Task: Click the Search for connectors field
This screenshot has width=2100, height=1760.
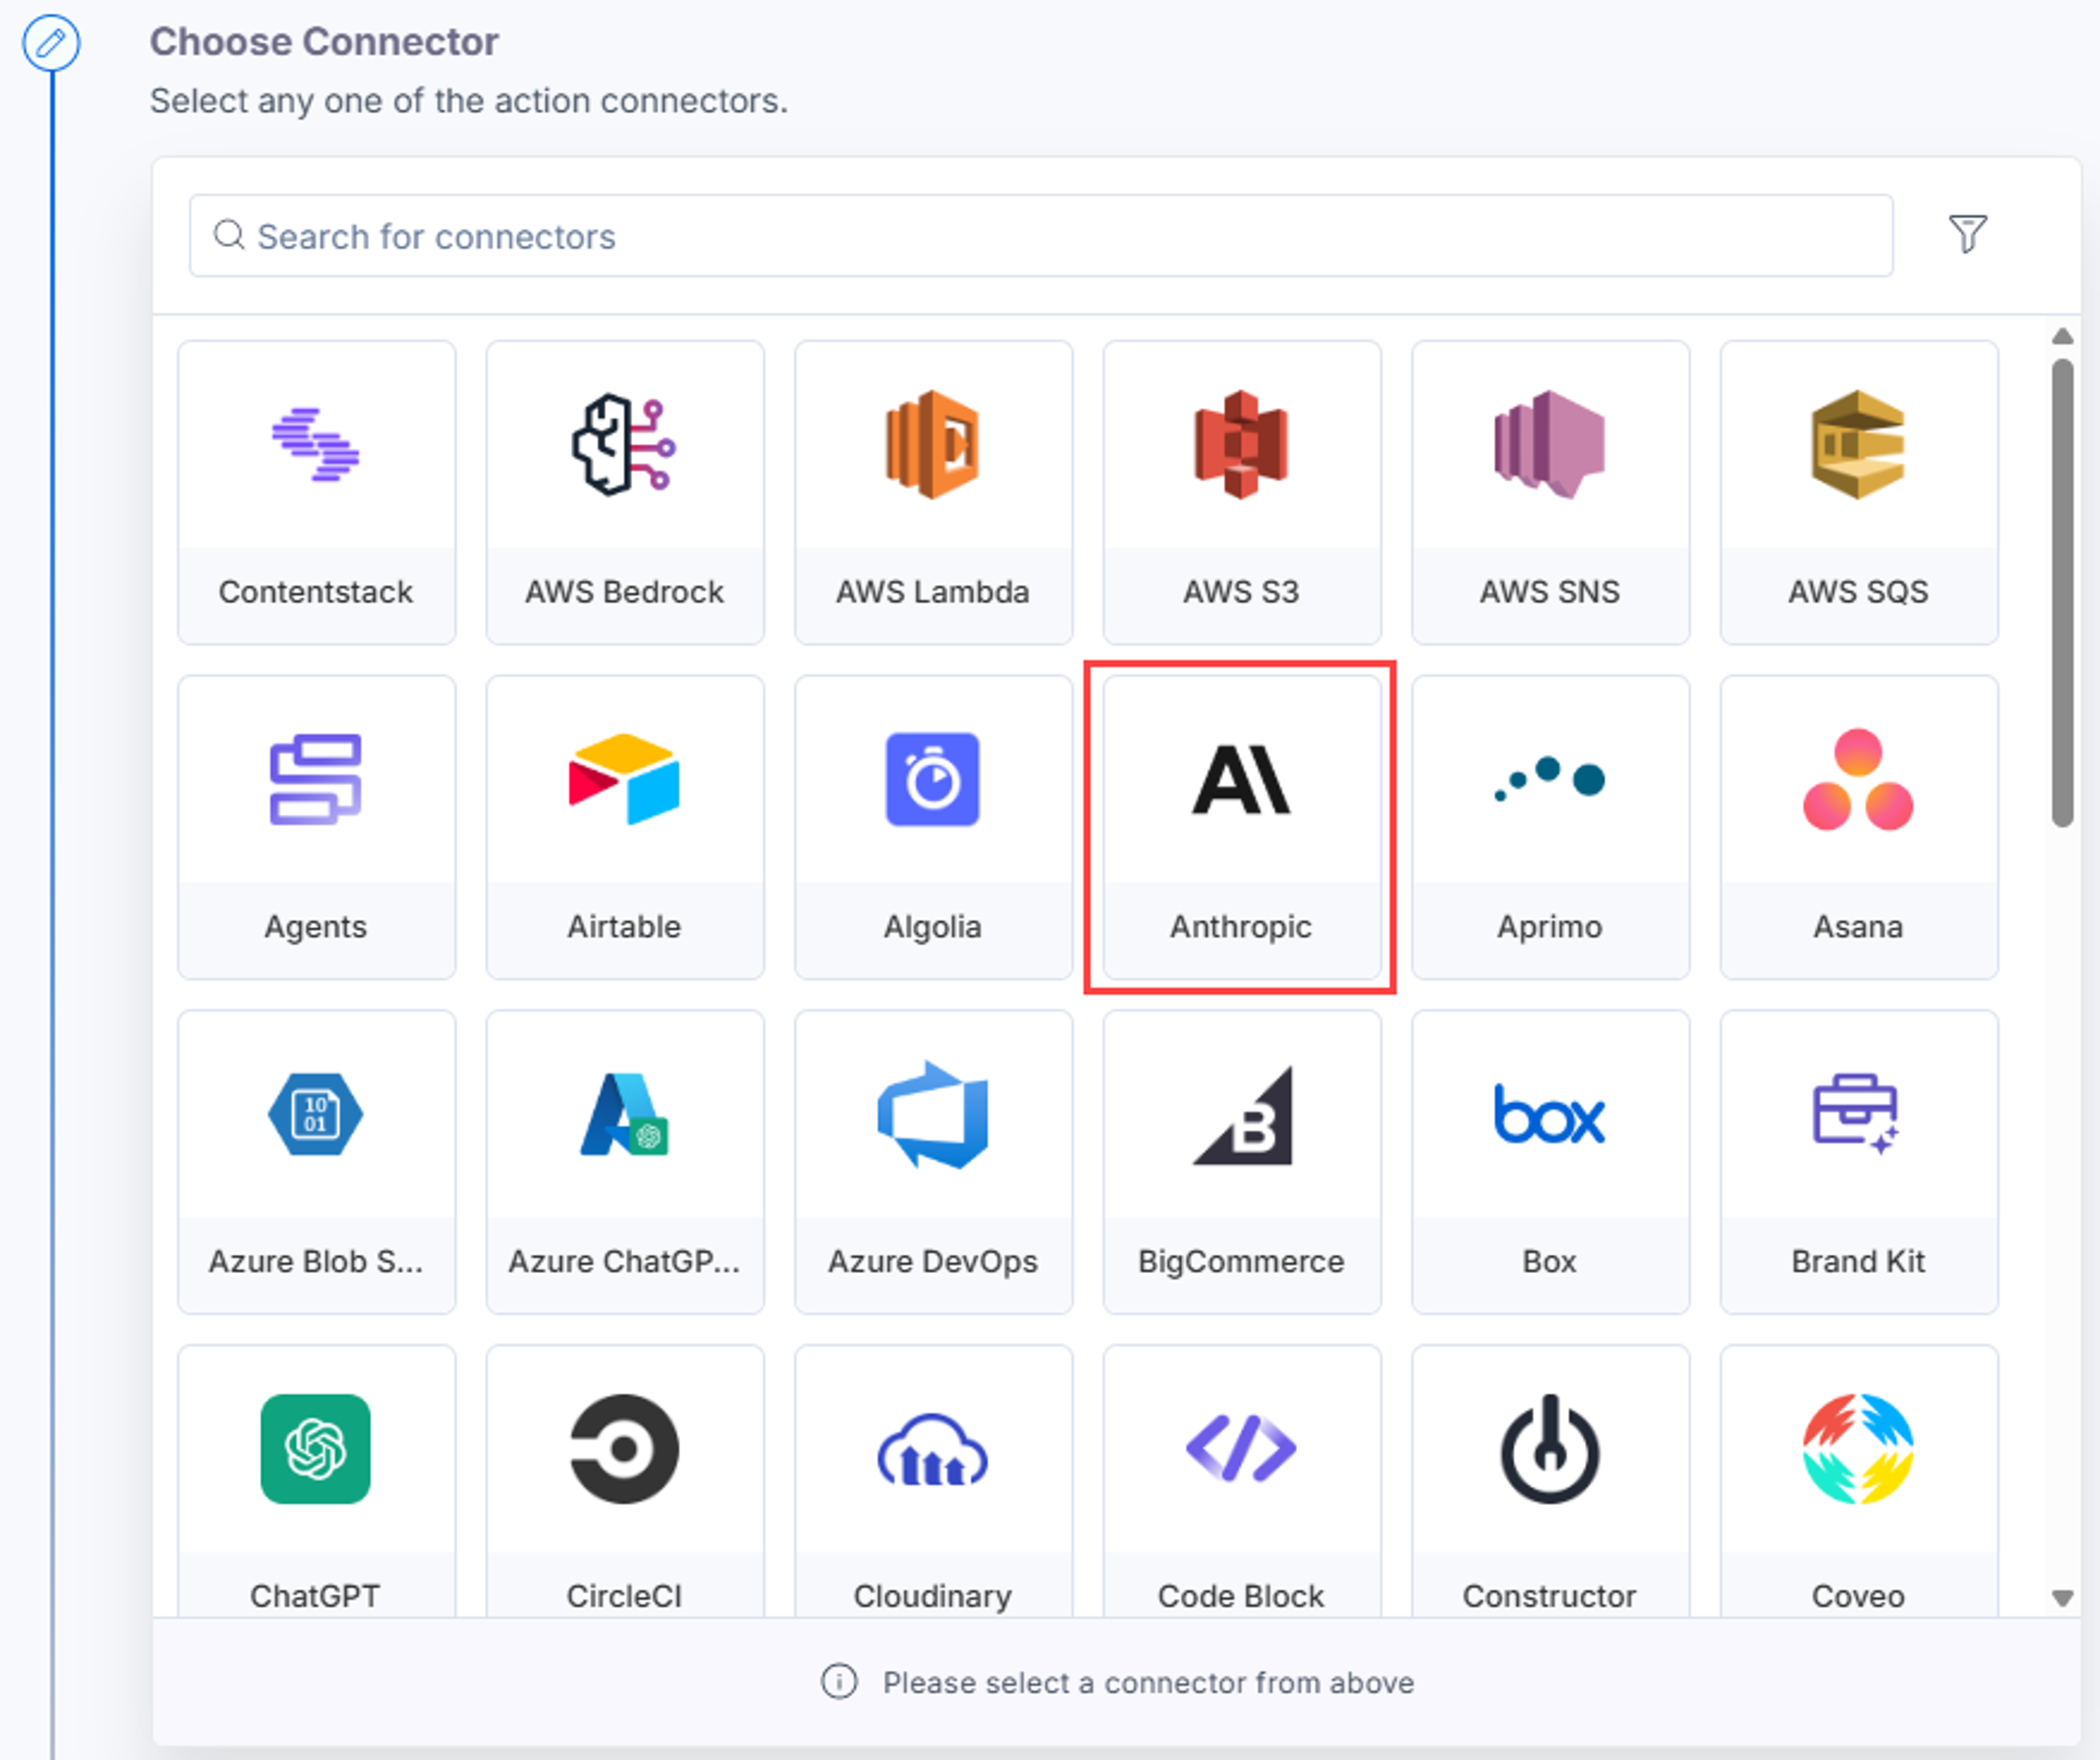Action: [1041, 236]
